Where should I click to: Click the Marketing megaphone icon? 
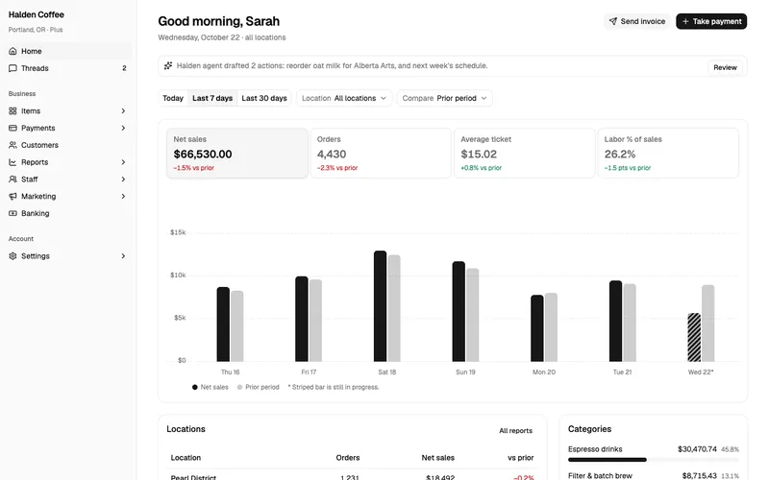(12, 197)
